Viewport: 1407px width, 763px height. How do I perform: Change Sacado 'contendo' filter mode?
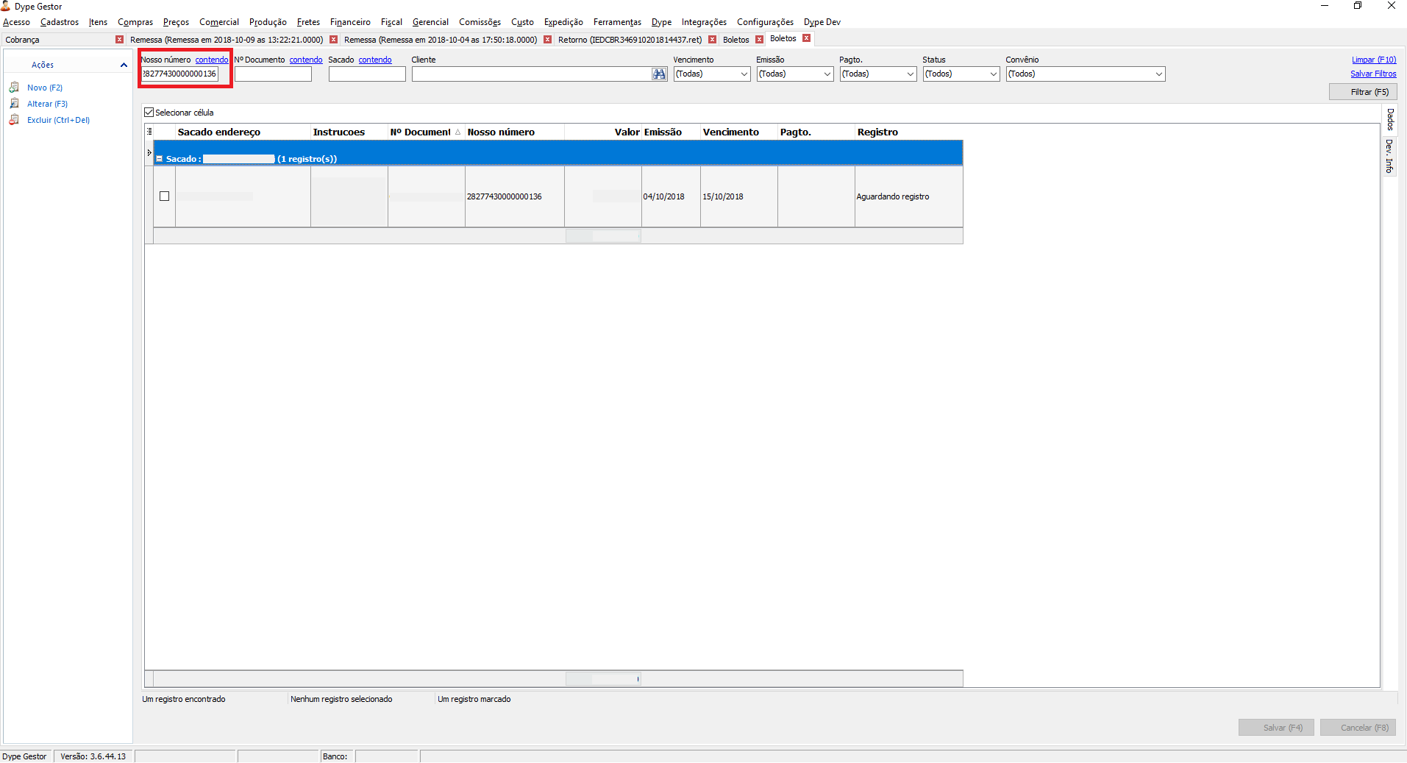(x=375, y=60)
